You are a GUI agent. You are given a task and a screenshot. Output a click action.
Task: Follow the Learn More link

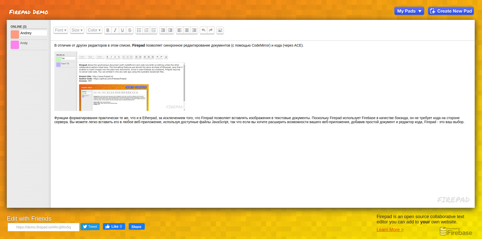click(390, 230)
